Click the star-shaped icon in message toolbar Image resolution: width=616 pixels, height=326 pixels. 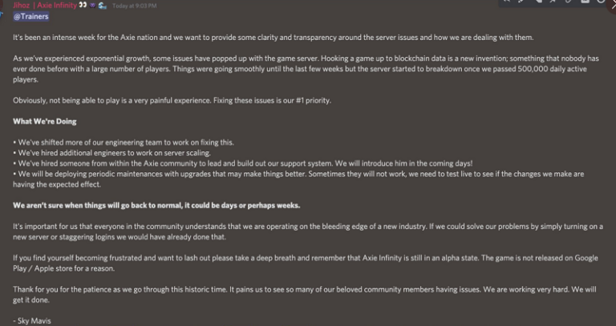pos(553,2)
